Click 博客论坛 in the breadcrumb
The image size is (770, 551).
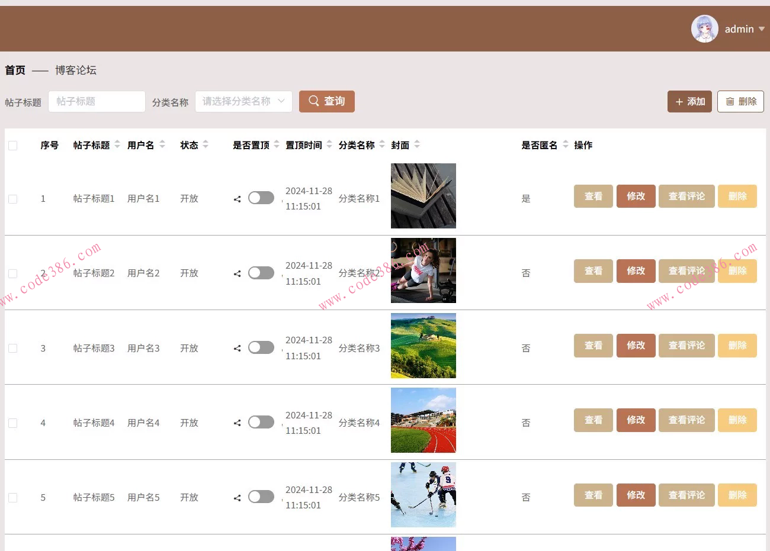(x=75, y=70)
